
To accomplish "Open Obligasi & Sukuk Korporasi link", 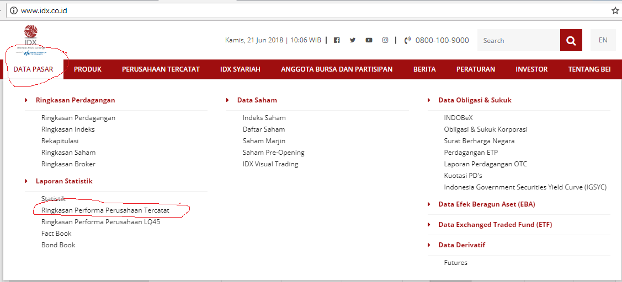I will (x=486, y=129).
